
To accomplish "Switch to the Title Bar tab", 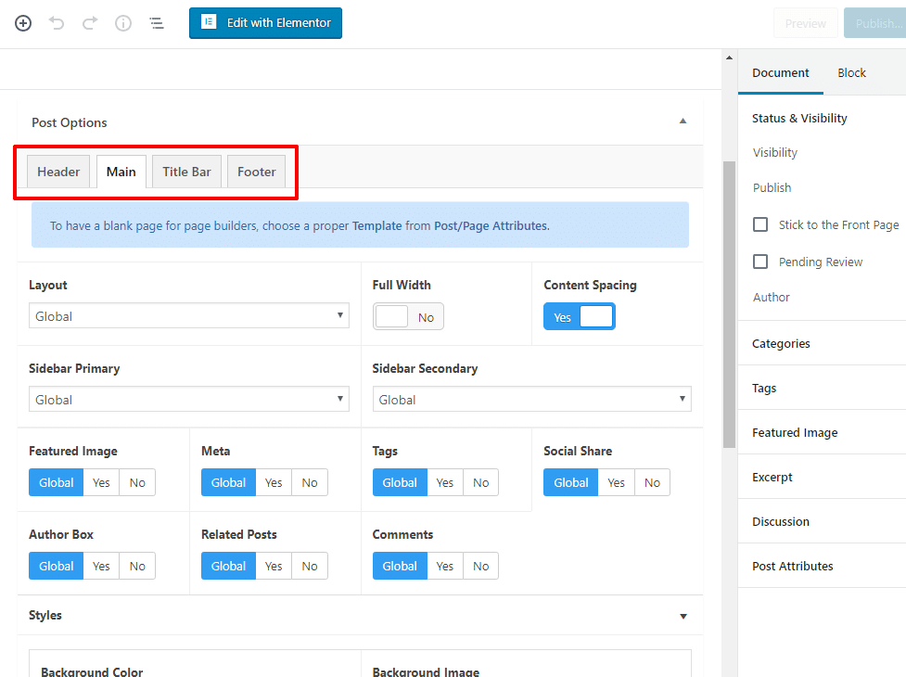I will point(186,172).
